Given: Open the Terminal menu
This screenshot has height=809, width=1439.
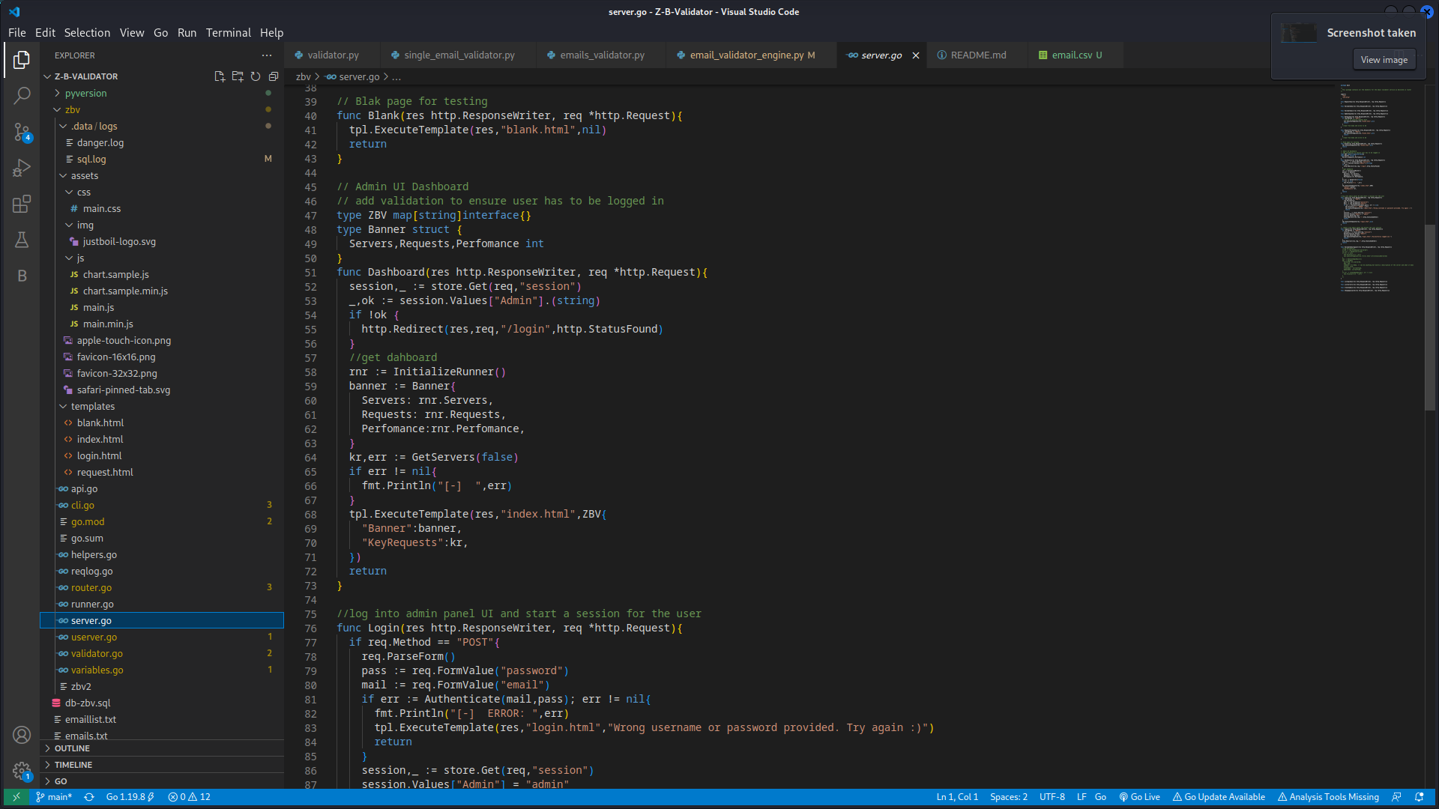Looking at the screenshot, I should coord(228,33).
